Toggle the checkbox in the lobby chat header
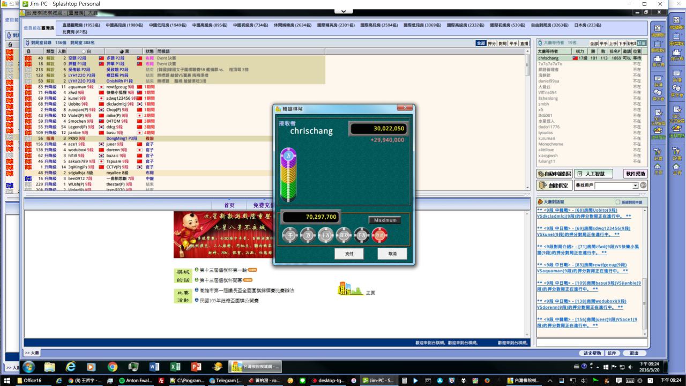 pyautogui.click(x=618, y=202)
